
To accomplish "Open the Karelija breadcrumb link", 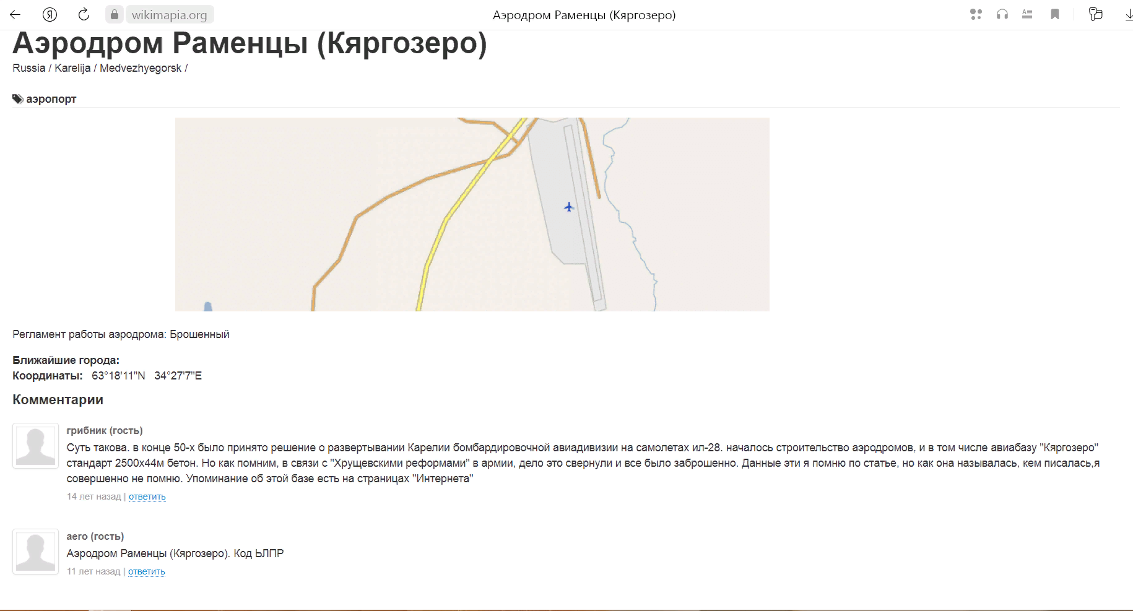I will [x=72, y=68].
